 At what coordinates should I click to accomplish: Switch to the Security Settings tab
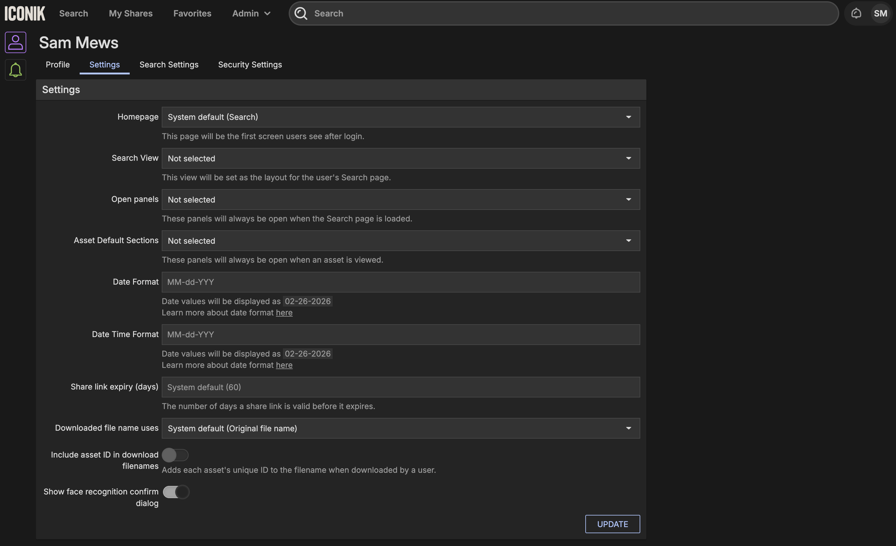tap(250, 65)
